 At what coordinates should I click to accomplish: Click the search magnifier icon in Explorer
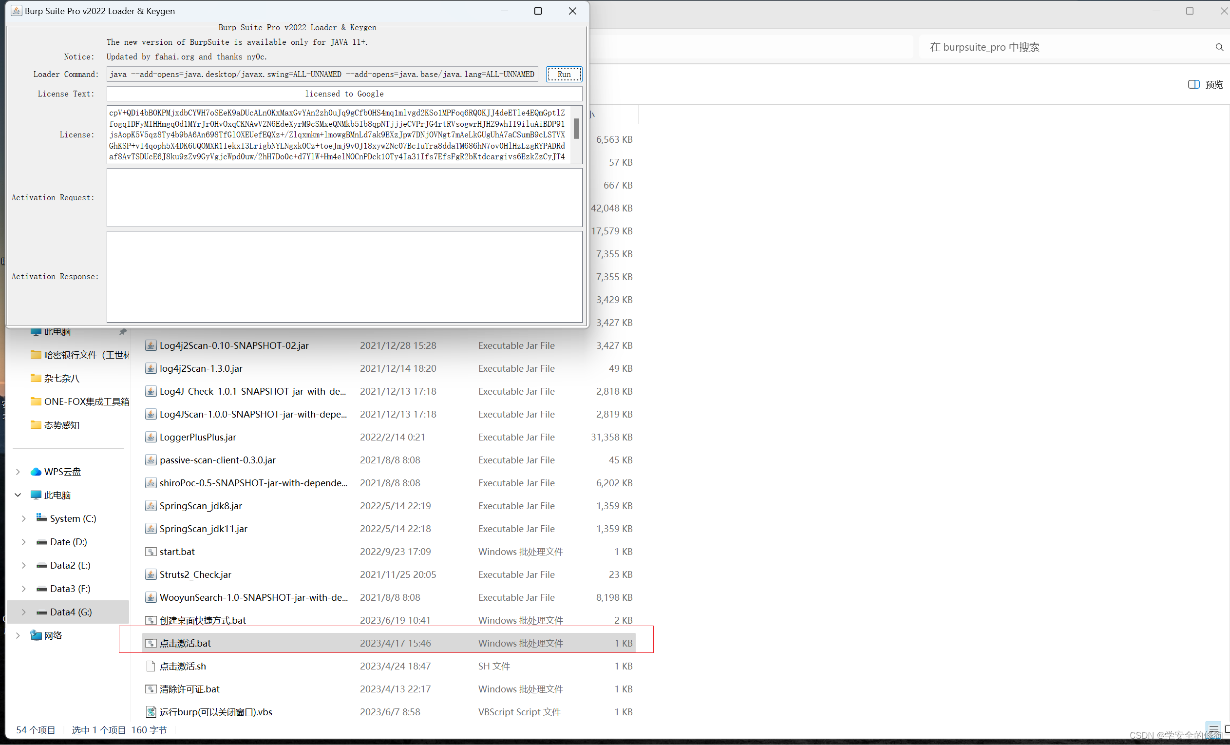point(1219,47)
